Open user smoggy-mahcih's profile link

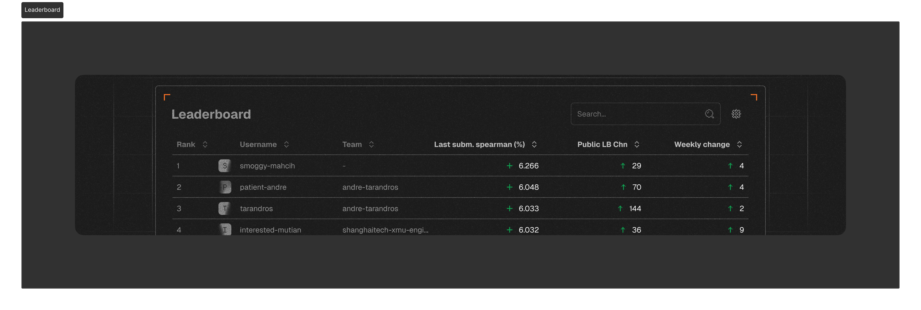(267, 165)
